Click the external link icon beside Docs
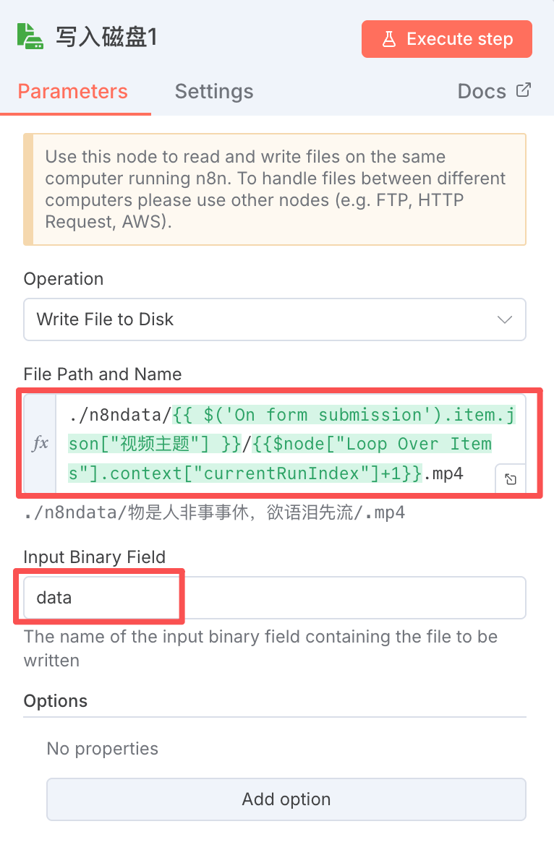Screen dimensions: 554x850 click(524, 91)
